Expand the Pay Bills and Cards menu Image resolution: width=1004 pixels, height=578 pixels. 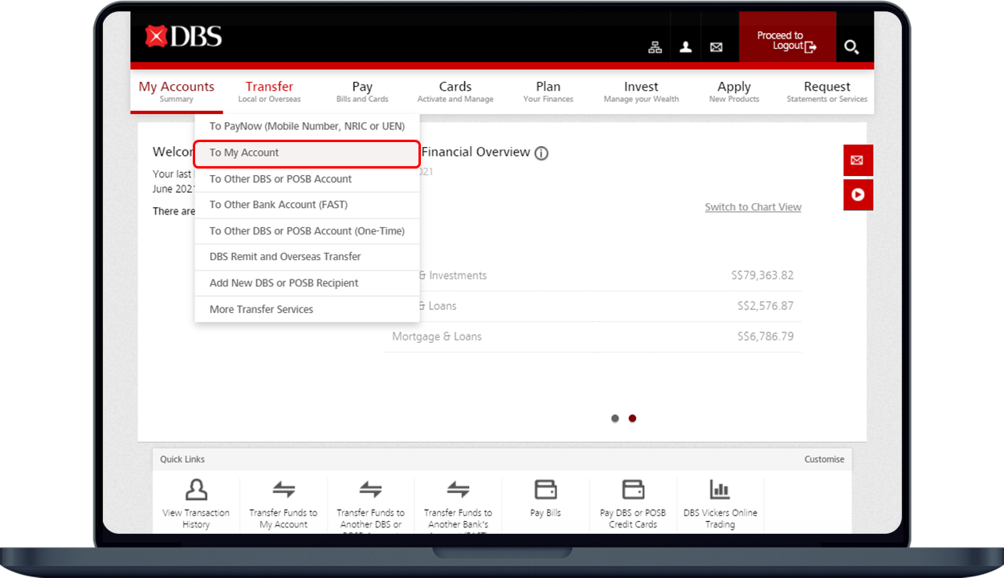coord(362,92)
